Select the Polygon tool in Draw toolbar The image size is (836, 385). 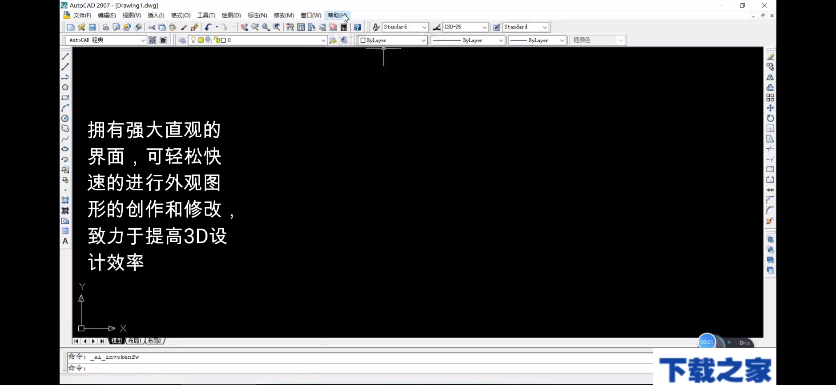65,87
